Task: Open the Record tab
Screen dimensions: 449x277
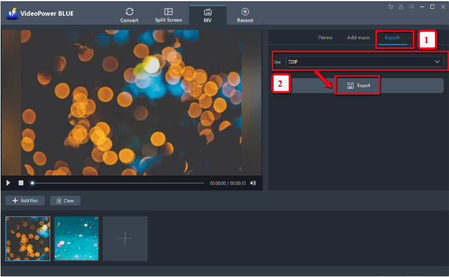Action: click(245, 15)
